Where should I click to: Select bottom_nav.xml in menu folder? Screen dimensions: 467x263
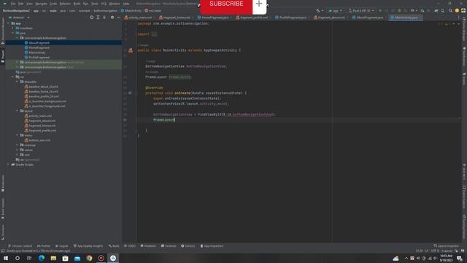click(x=39, y=140)
